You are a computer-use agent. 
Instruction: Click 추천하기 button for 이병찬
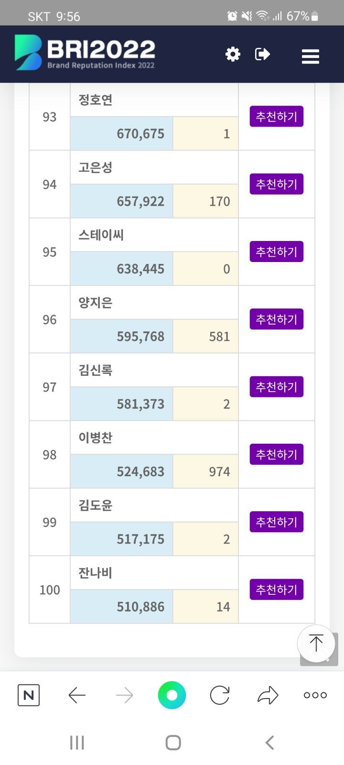click(x=277, y=454)
